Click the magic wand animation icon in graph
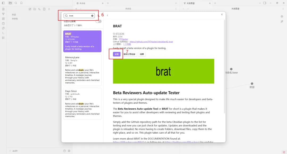Viewport: 287px width, 154px height. (x=282, y=21)
